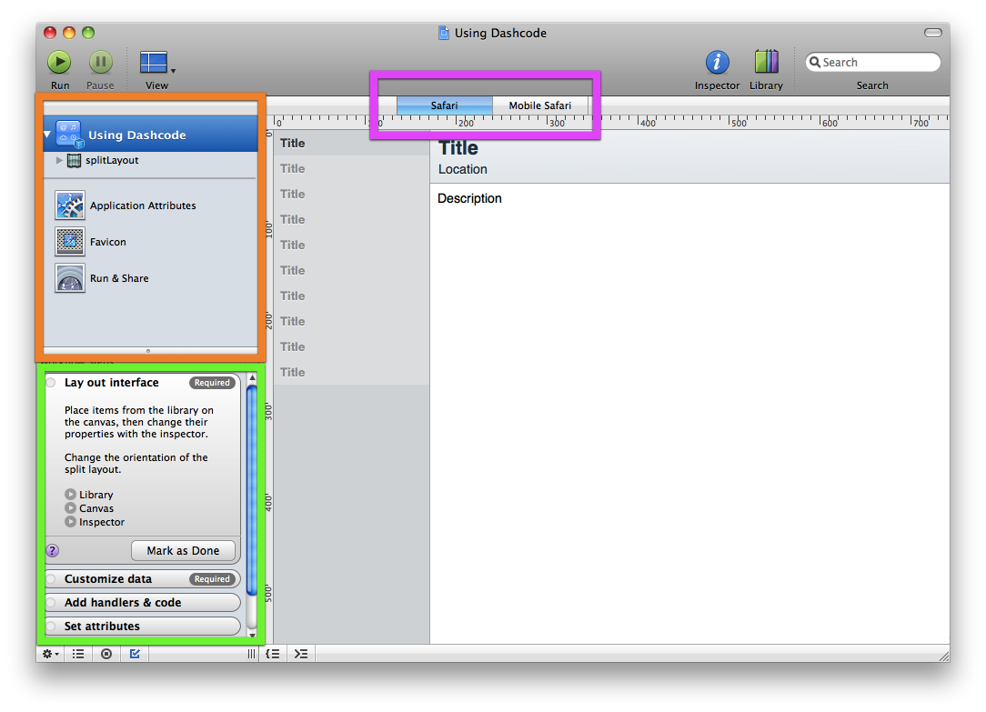Click the Mark as Done button
The image size is (986, 712).
pos(183,550)
